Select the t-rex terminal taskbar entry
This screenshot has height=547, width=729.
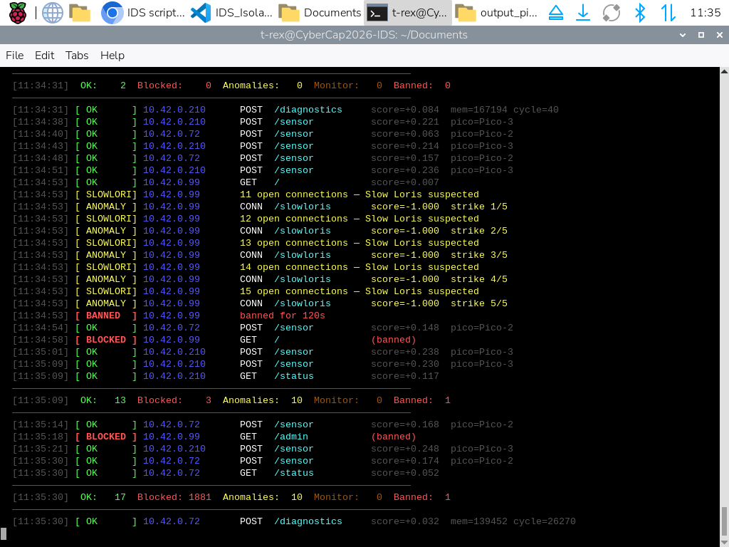[x=408, y=13]
